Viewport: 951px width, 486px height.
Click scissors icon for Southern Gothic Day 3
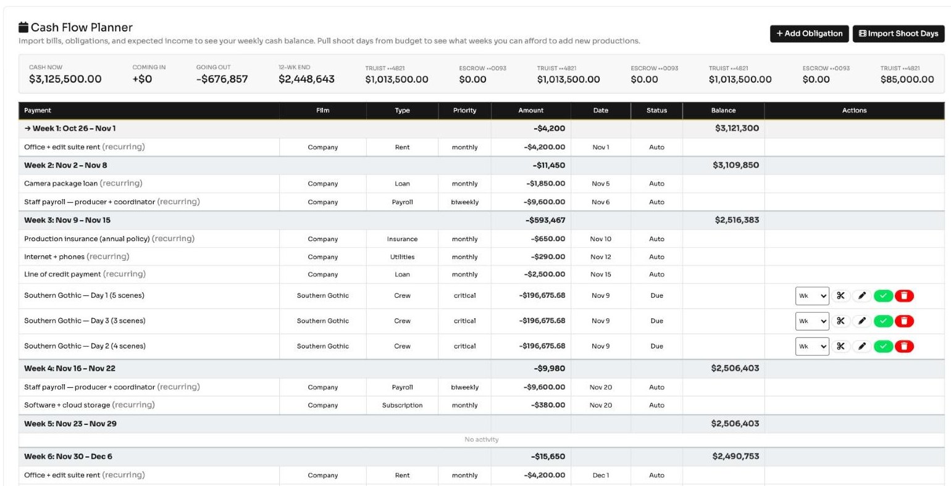click(840, 321)
